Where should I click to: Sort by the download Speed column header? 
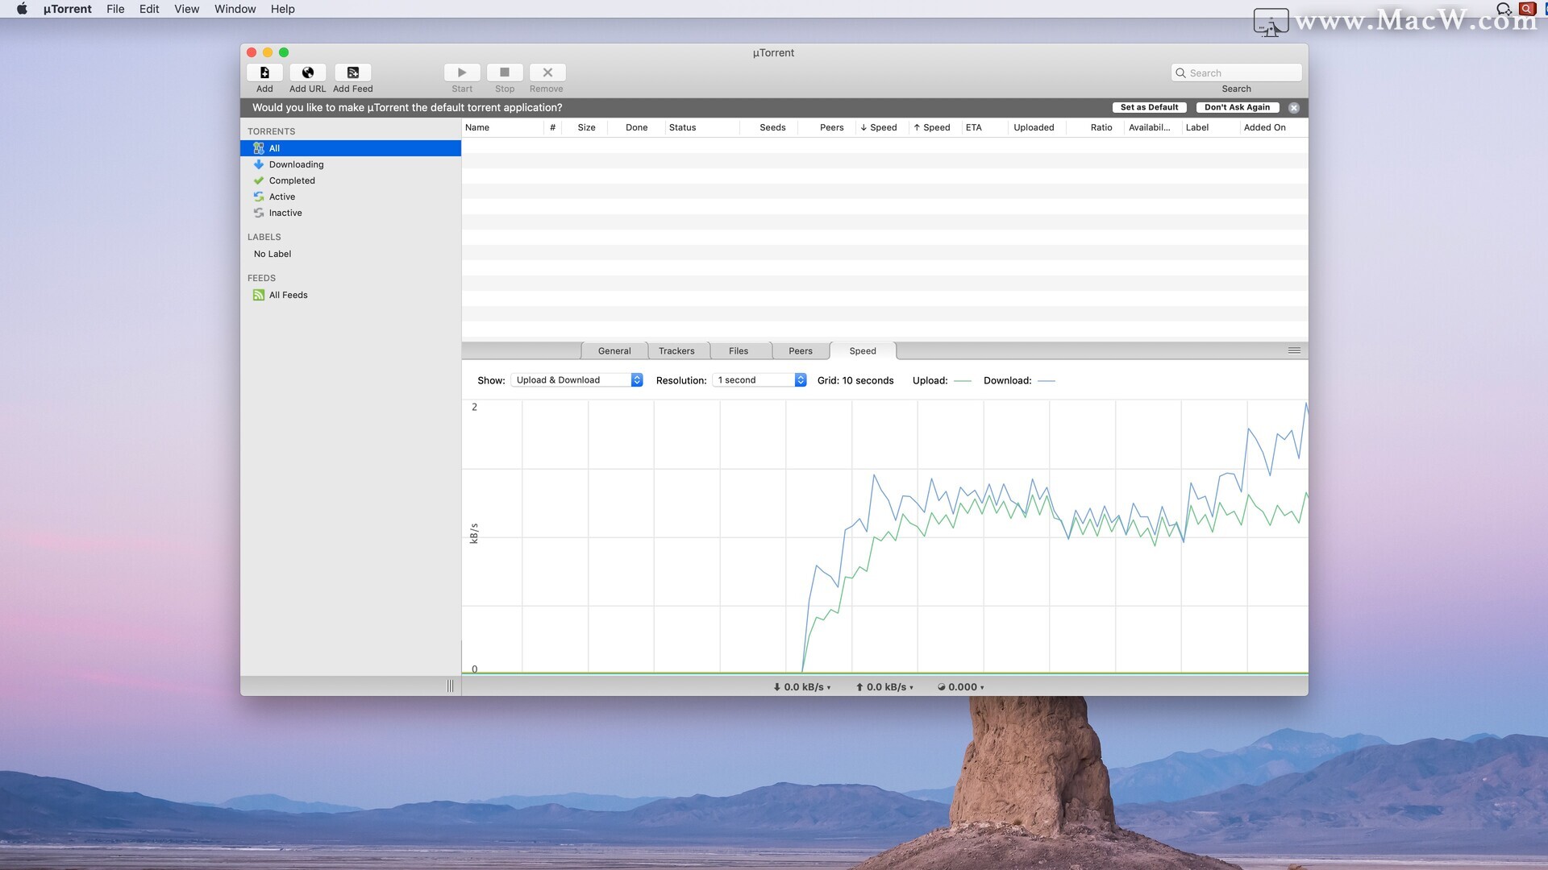click(882, 127)
